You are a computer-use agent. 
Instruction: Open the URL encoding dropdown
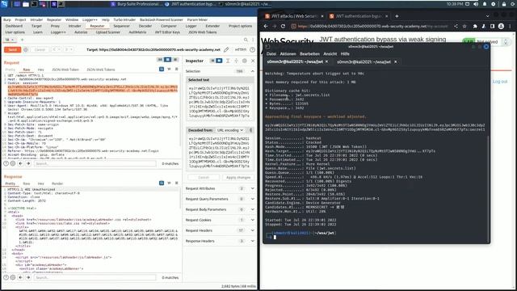click(230, 130)
